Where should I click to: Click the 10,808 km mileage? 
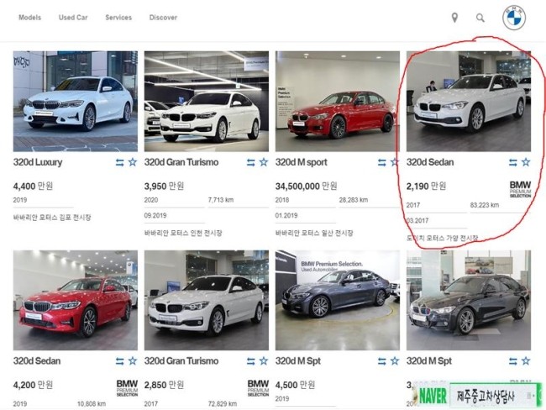(x=92, y=404)
